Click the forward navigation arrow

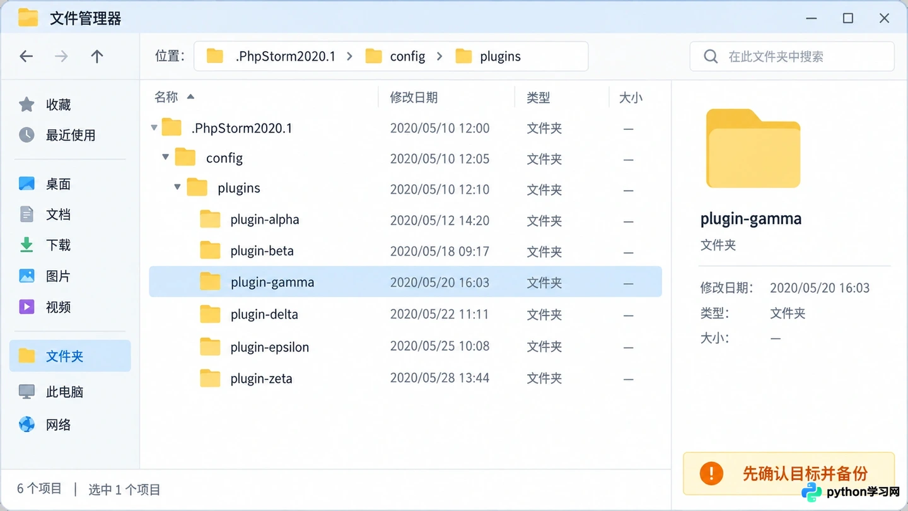[61, 57]
